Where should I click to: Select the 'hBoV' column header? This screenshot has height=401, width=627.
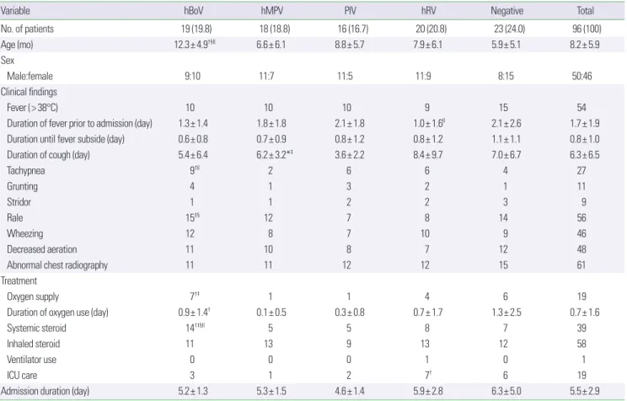click(x=194, y=11)
